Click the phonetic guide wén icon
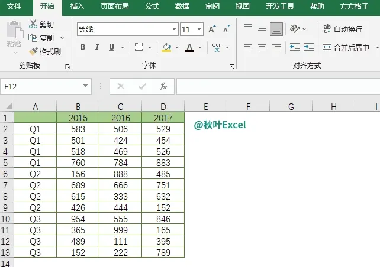The image size is (380, 267). (217, 47)
